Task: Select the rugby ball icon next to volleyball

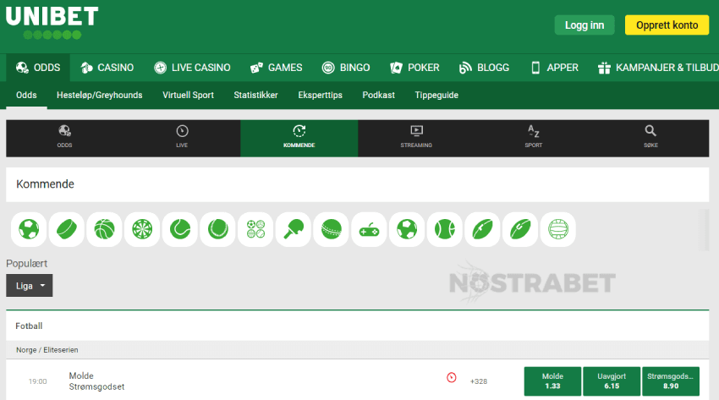Action: pos(520,229)
